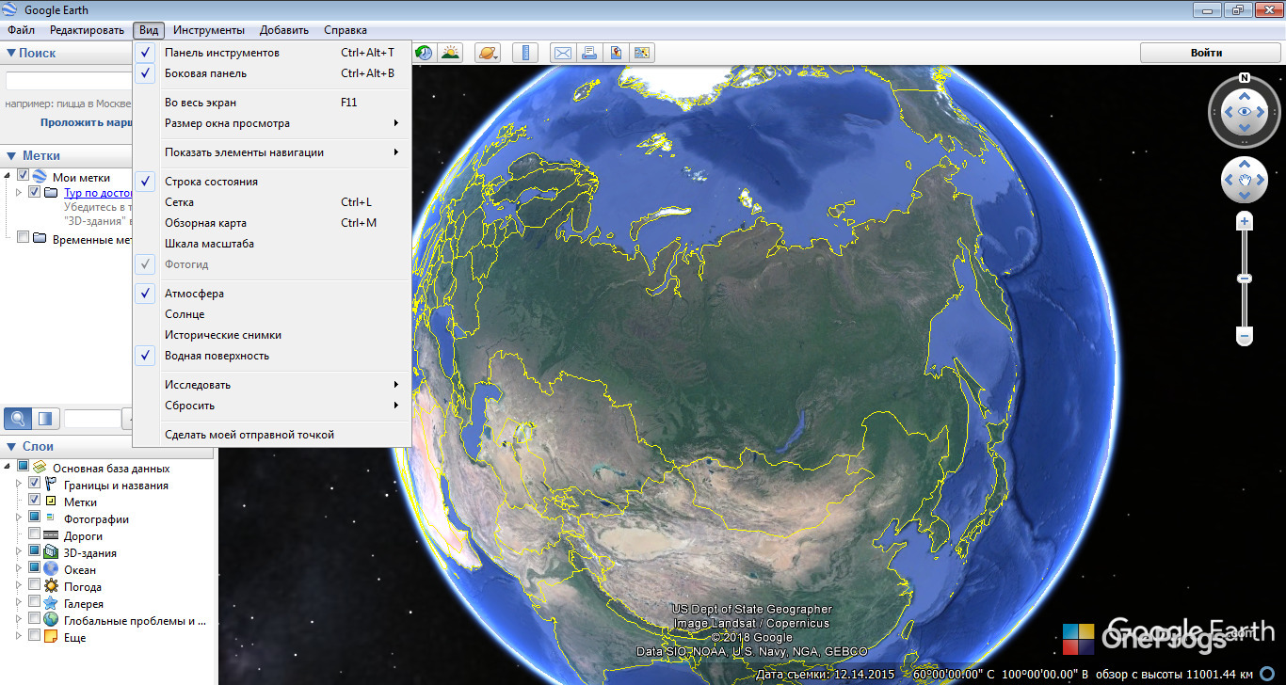Image resolution: width=1286 pixels, height=685 pixels.
Task: Toggle the Мои метки checkbox
Action: click(24, 176)
